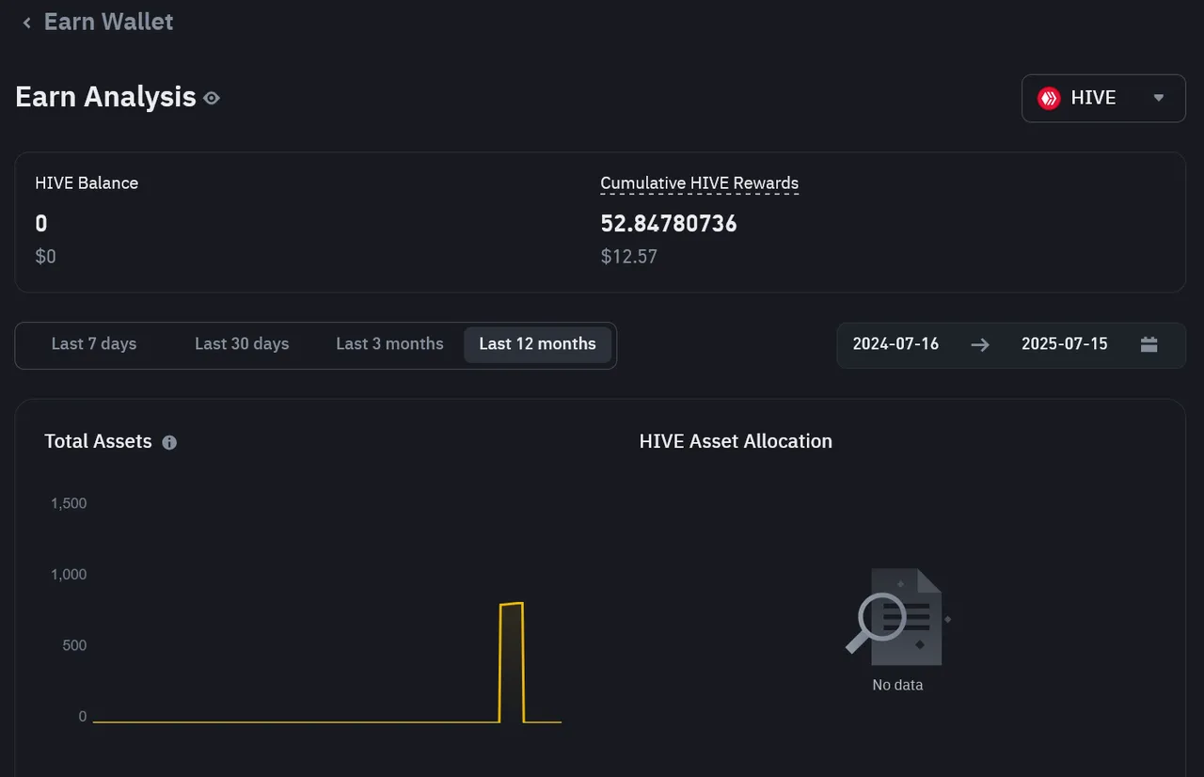Click the $0 balance value
The width and height of the screenshot is (1204, 777).
(x=45, y=256)
